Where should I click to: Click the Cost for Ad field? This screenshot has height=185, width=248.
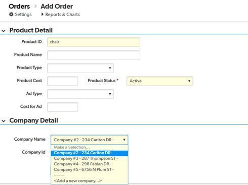[x=63, y=107]
